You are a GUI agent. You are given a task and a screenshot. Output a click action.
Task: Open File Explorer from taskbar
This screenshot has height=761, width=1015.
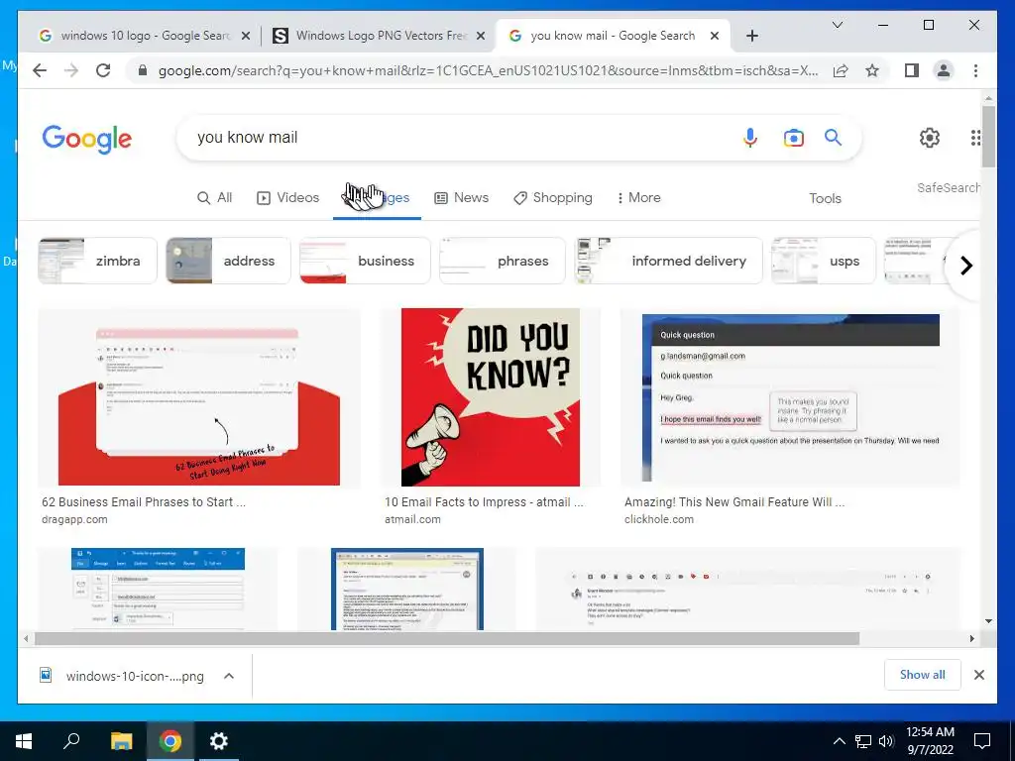[121, 741]
